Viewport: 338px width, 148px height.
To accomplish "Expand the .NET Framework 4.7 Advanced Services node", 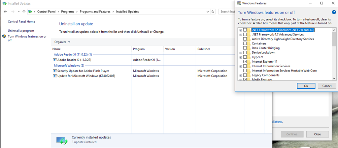I will 241,35.
